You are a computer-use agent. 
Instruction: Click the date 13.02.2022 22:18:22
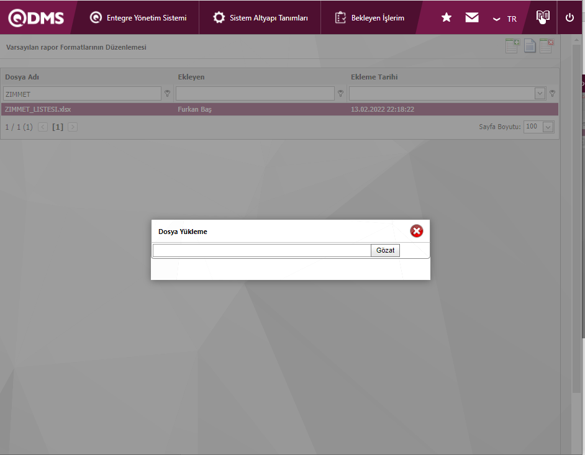point(383,109)
